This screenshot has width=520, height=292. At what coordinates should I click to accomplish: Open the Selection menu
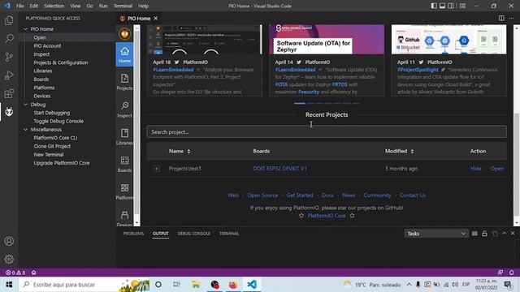coord(54,6)
